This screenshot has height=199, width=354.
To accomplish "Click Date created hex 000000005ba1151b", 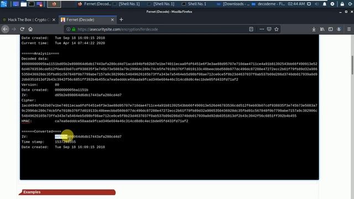I will pos(71,90).
